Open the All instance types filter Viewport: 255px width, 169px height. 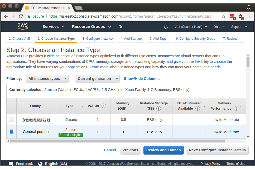tap(47, 79)
